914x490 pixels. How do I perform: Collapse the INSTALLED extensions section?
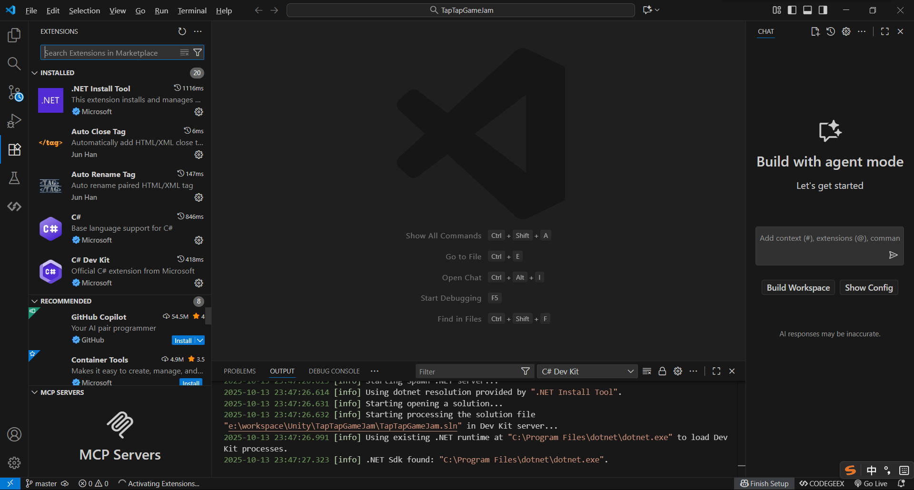(34, 73)
